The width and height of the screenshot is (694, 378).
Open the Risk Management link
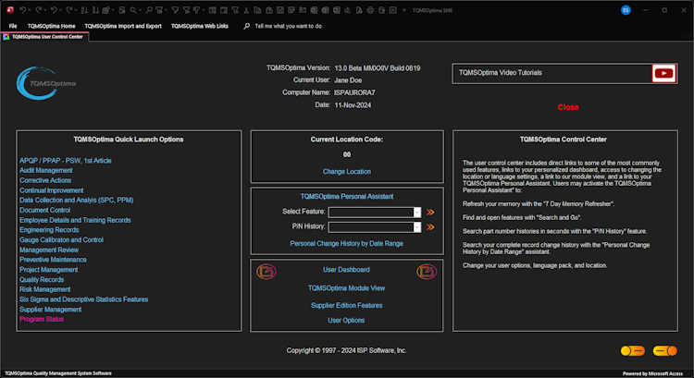pyautogui.click(x=45, y=289)
